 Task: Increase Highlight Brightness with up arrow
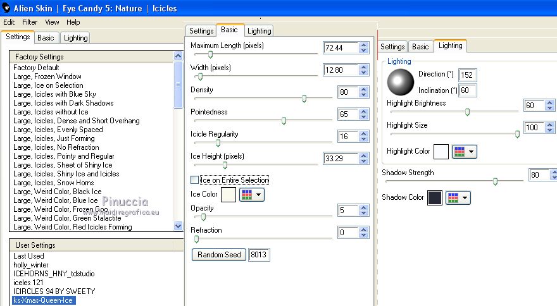(550, 102)
